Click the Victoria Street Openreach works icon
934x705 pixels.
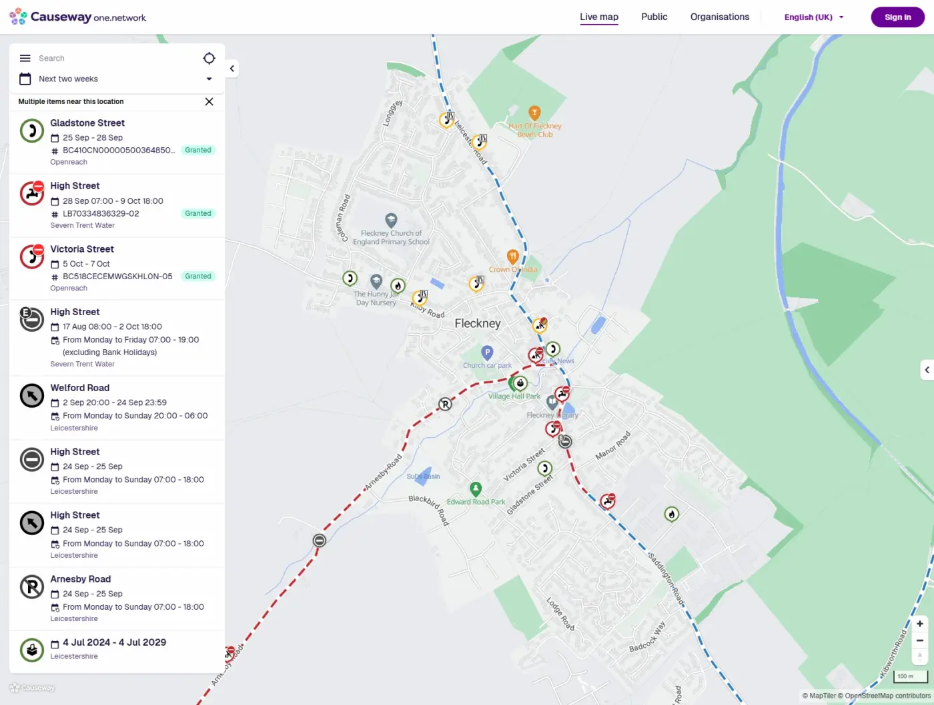(x=32, y=257)
